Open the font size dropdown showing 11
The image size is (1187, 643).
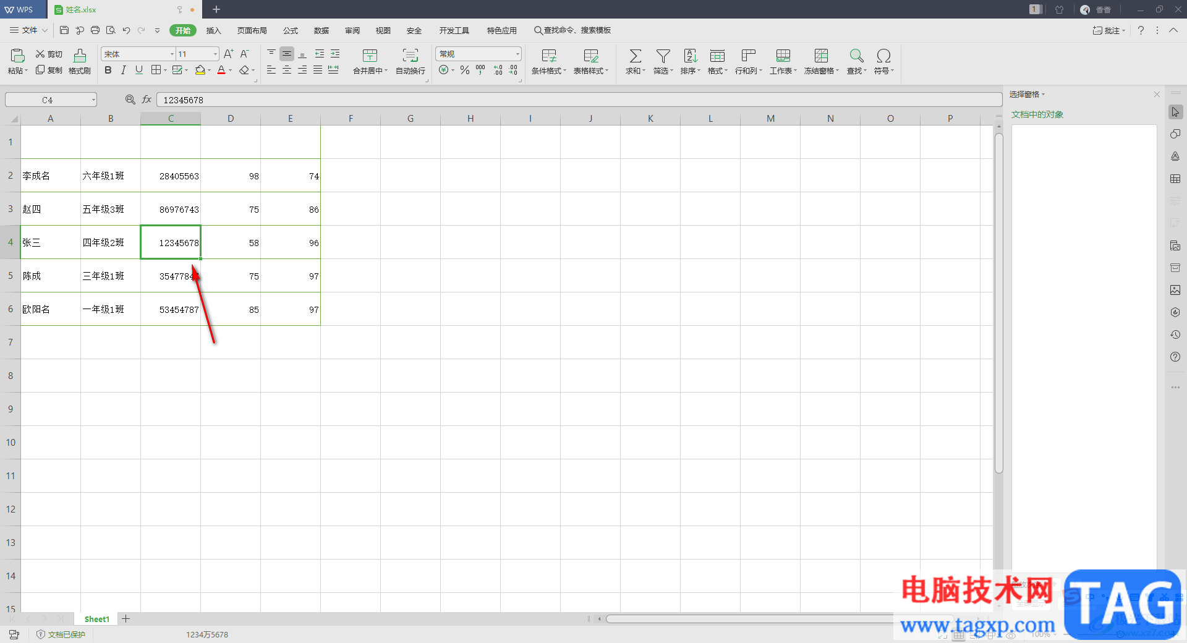point(215,54)
